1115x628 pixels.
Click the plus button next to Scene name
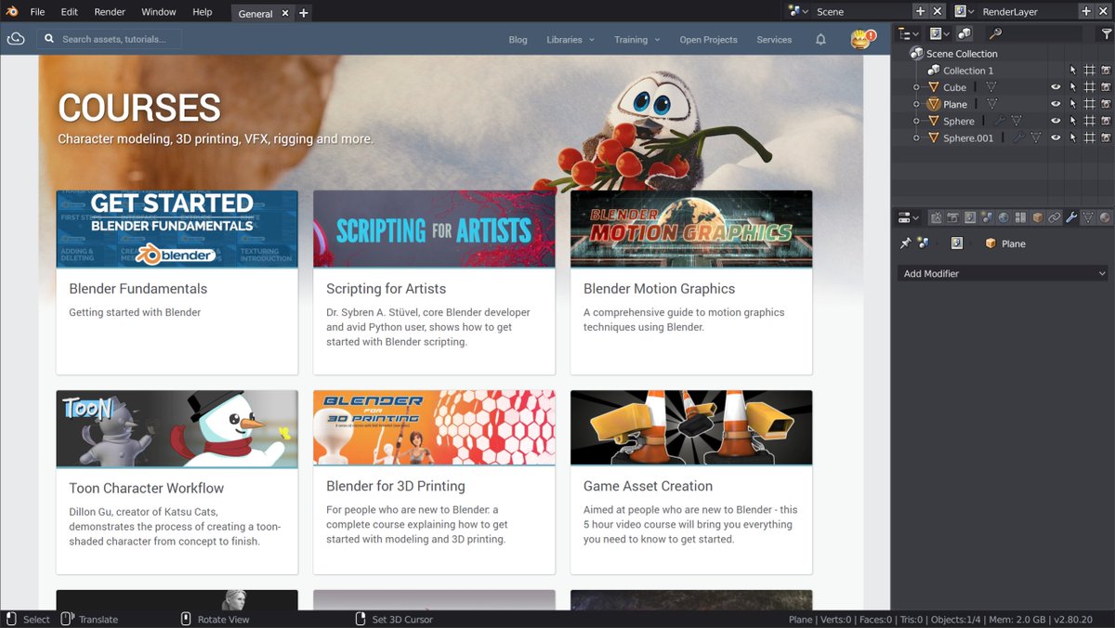(920, 11)
